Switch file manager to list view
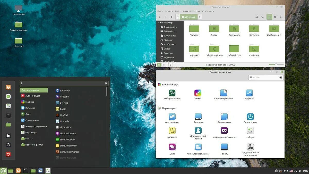 [x=275, y=17]
